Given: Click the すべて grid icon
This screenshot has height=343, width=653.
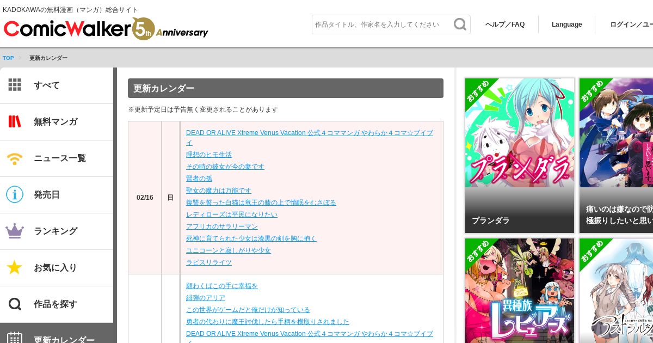Looking at the screenshot, I should pyautogui.click(x=15, y=85).
